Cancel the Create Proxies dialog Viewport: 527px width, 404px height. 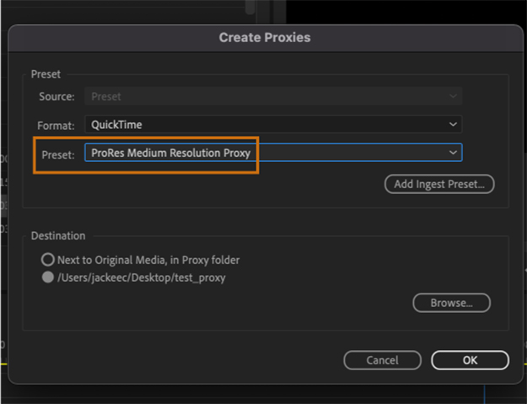pyautogui.click(x=382, y=360)
